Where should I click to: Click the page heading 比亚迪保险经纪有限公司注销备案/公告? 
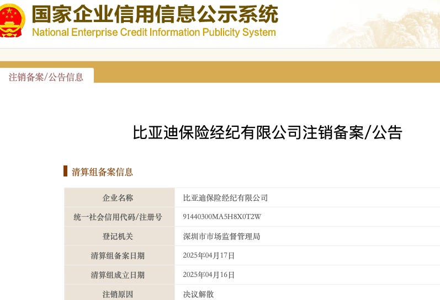[267, 132]
